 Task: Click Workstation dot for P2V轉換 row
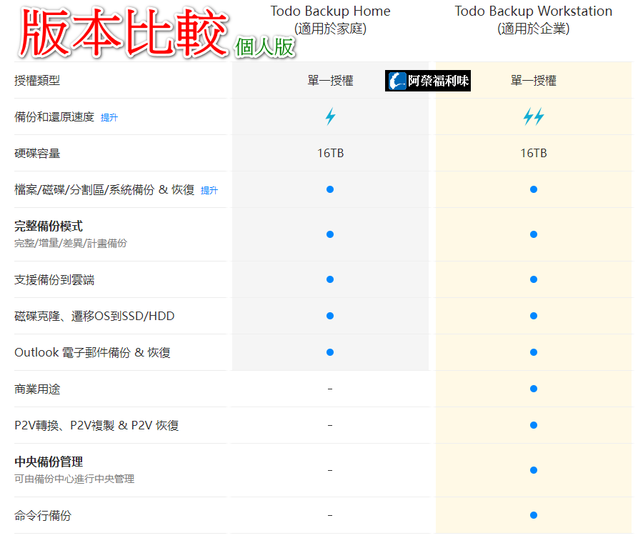coord(533,425)
